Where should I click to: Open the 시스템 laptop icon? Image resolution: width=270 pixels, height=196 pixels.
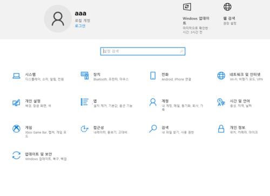(x=16, y=76)
